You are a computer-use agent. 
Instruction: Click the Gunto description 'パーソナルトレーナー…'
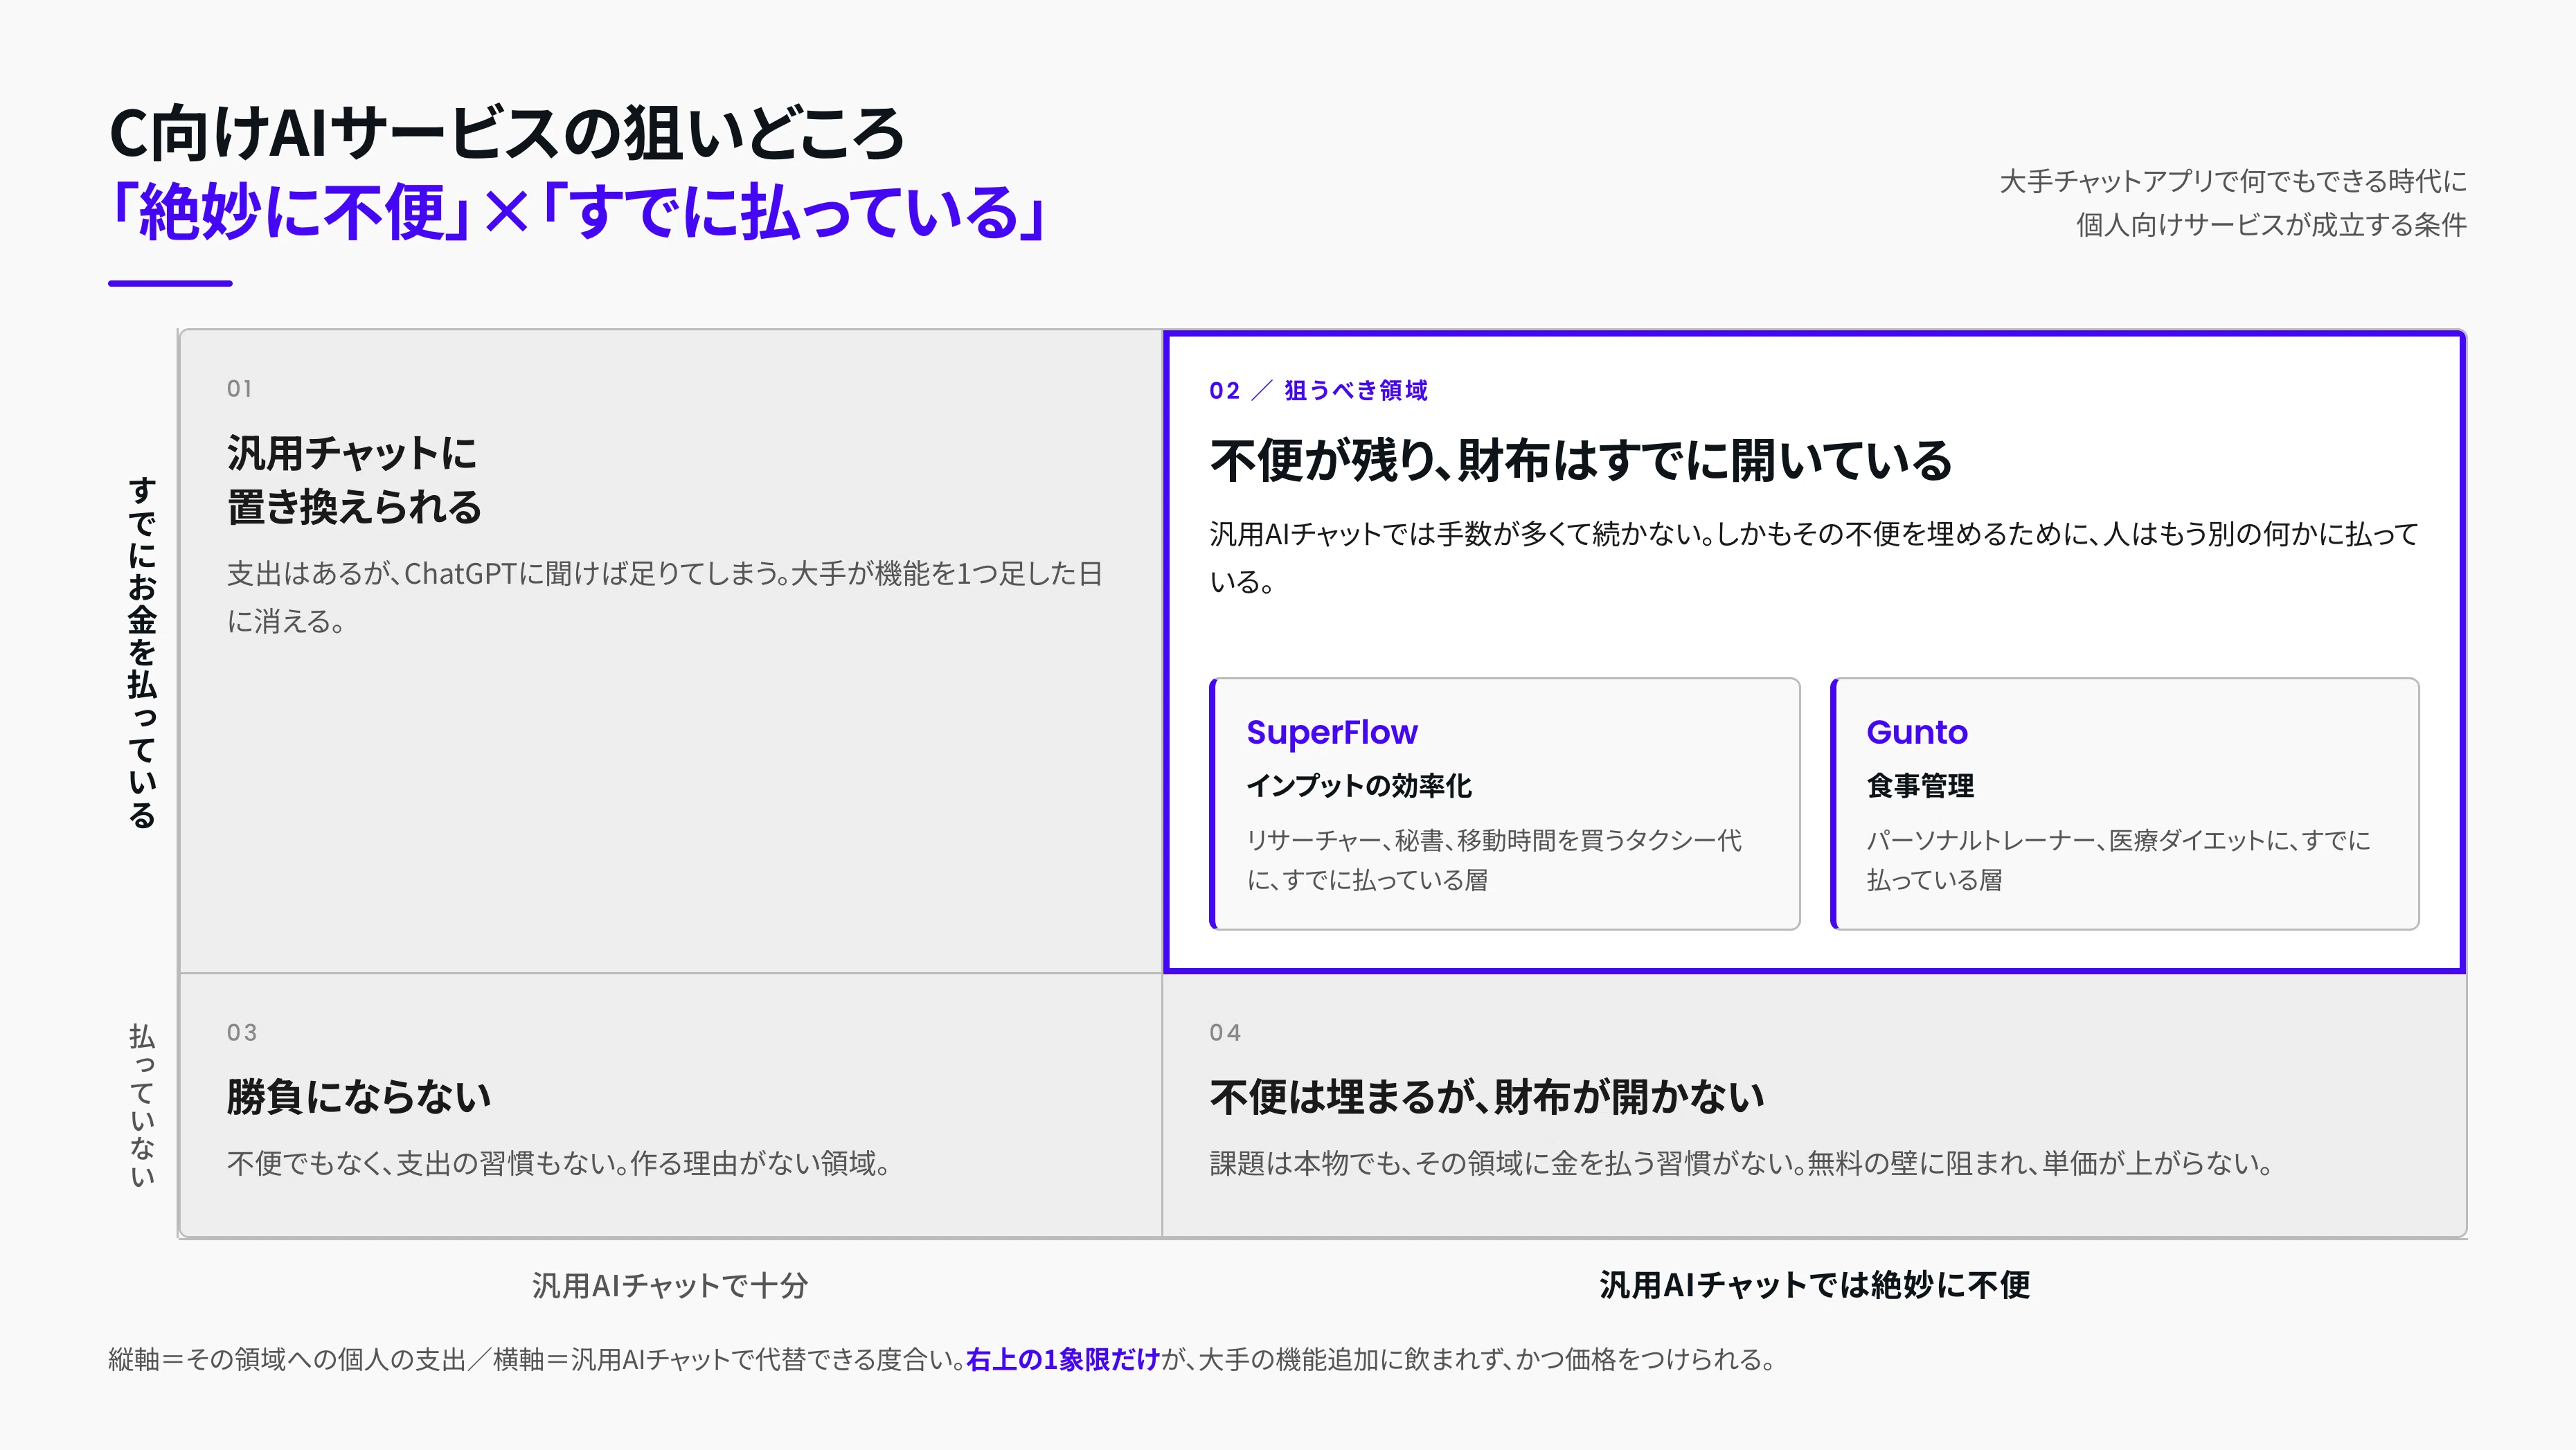(2118, 860)
